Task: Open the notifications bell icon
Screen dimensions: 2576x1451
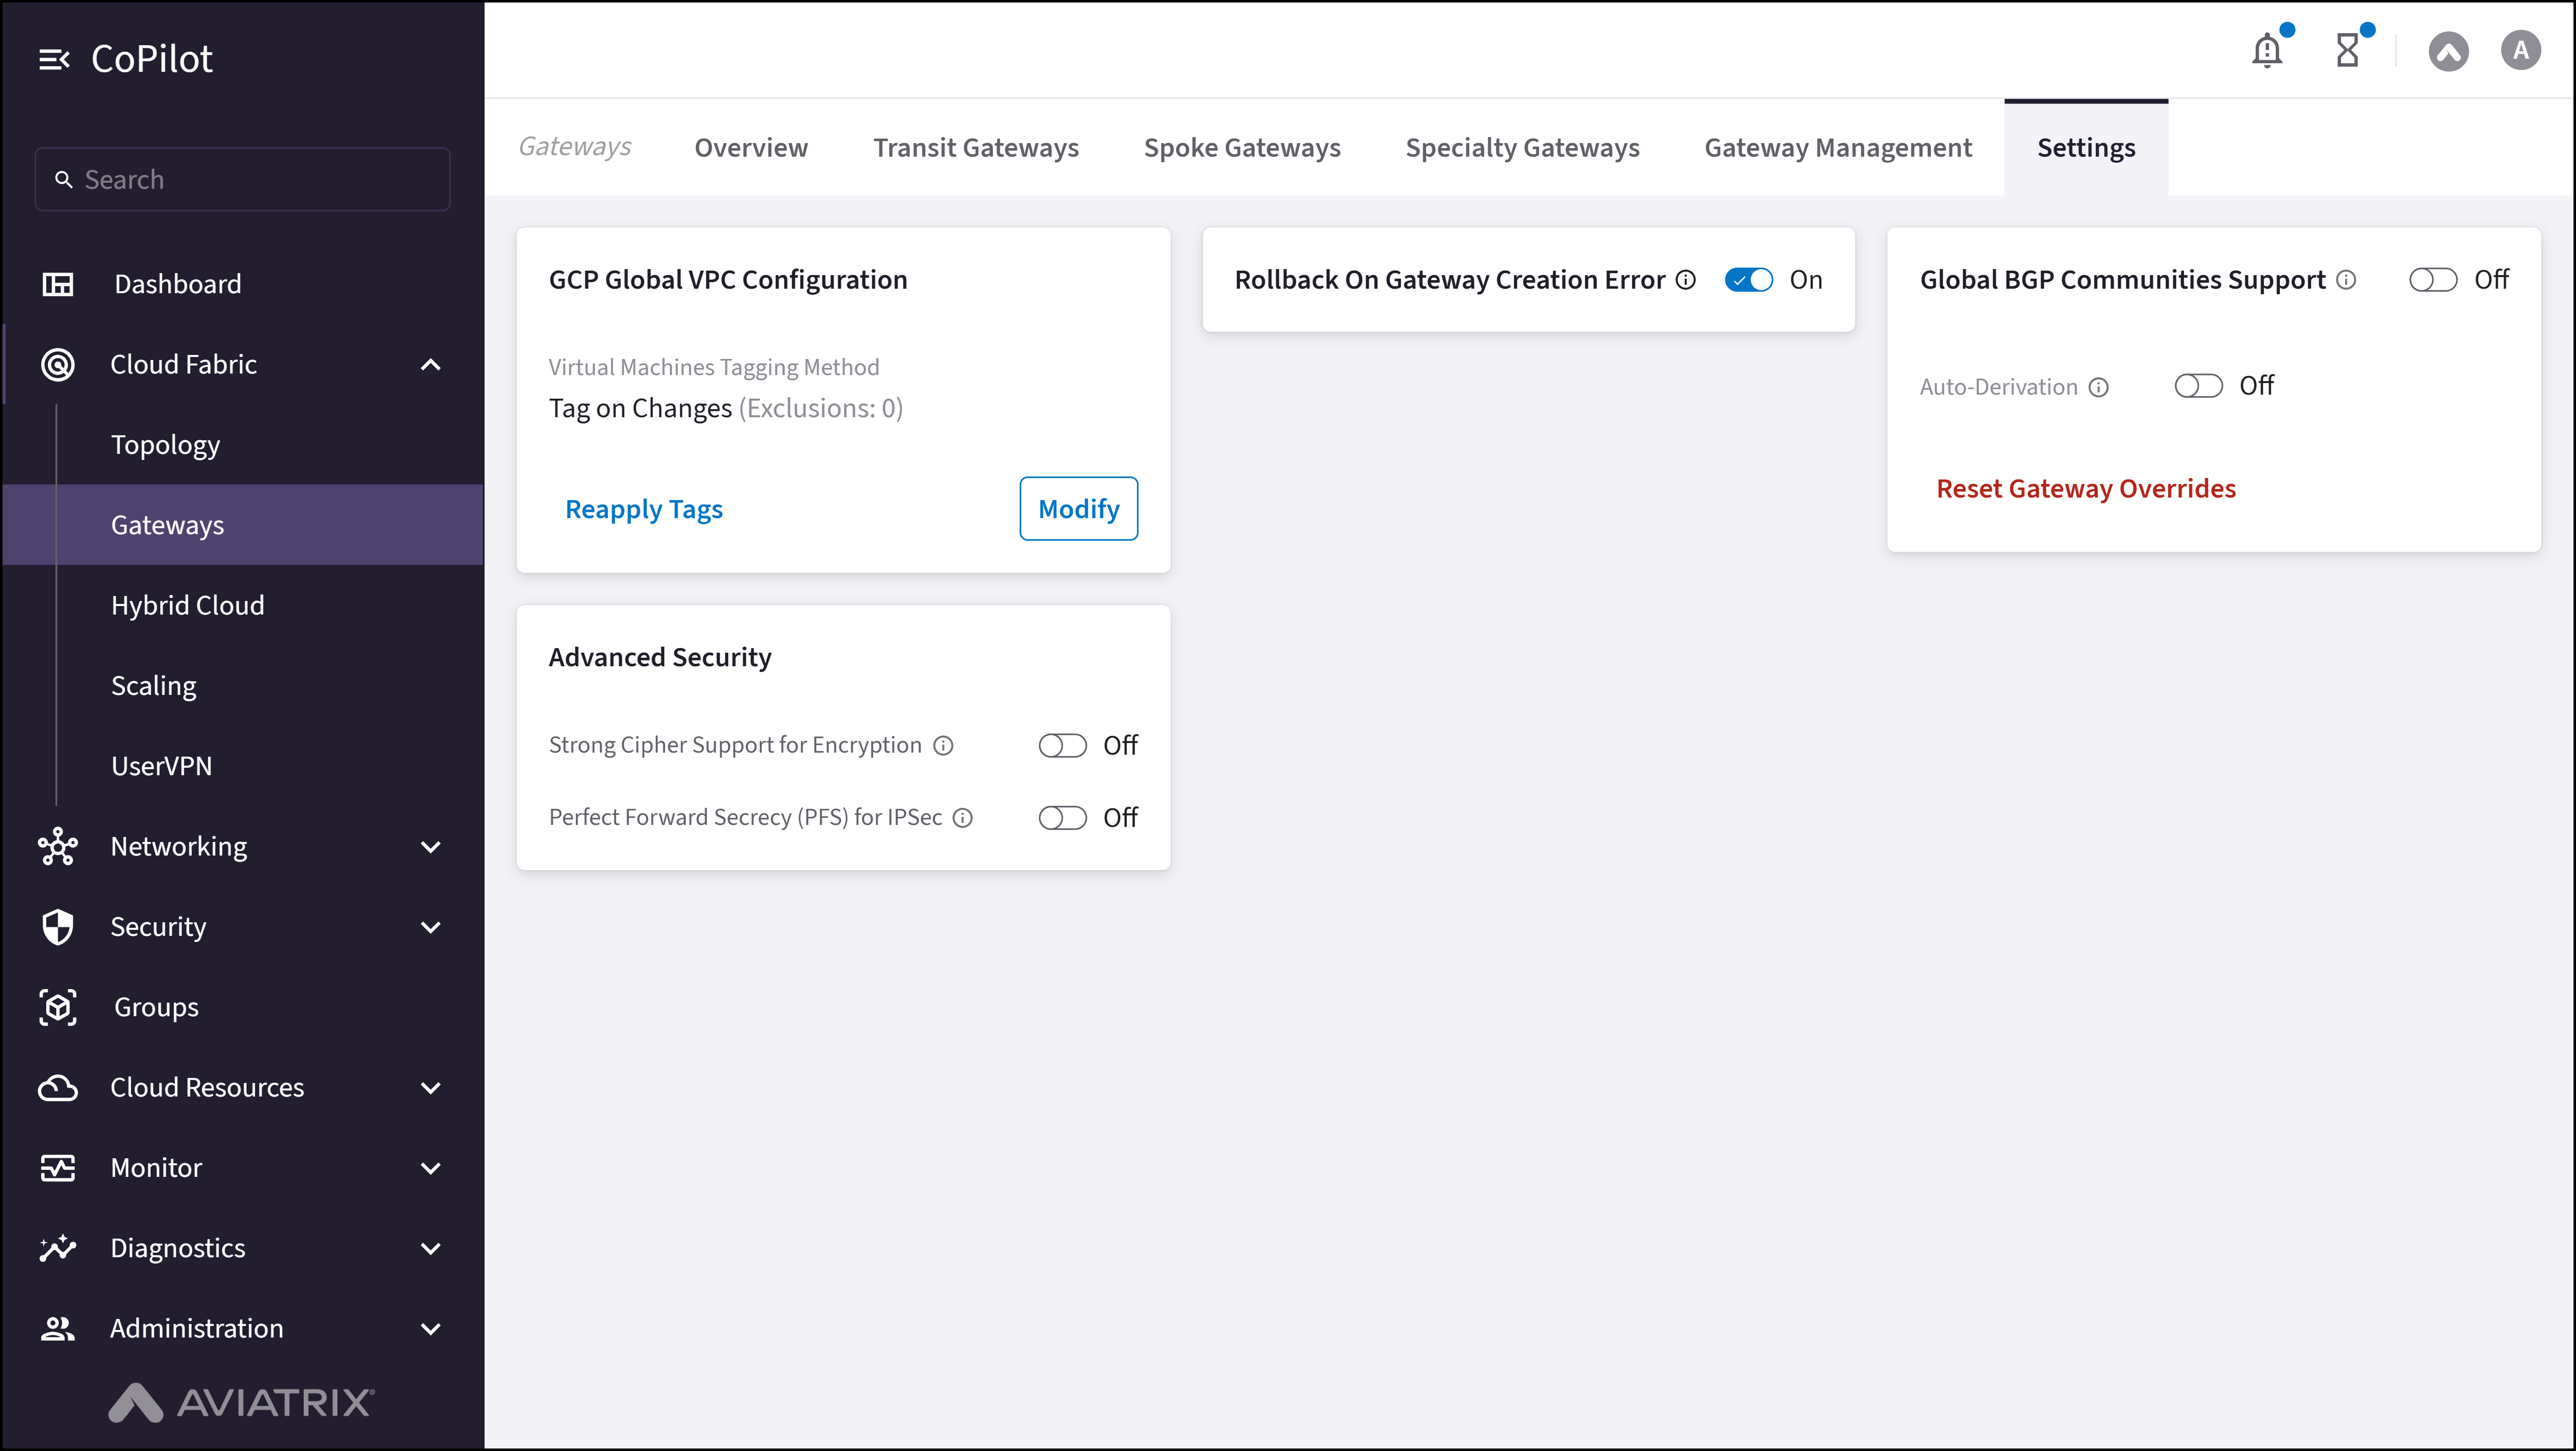Action: click(2266, 50)
